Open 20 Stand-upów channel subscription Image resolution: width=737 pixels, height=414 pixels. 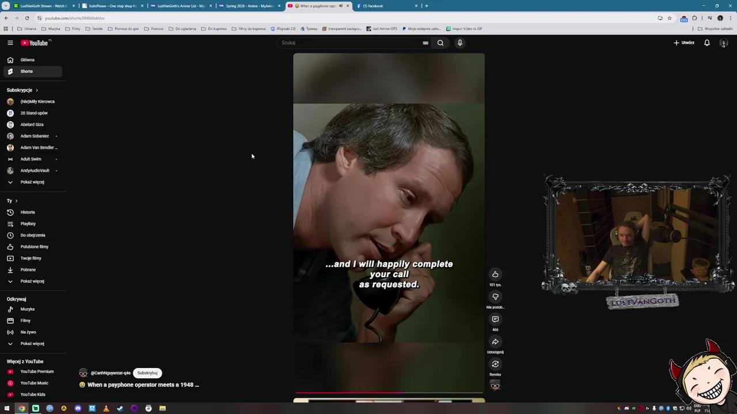[x=32, y=113]
